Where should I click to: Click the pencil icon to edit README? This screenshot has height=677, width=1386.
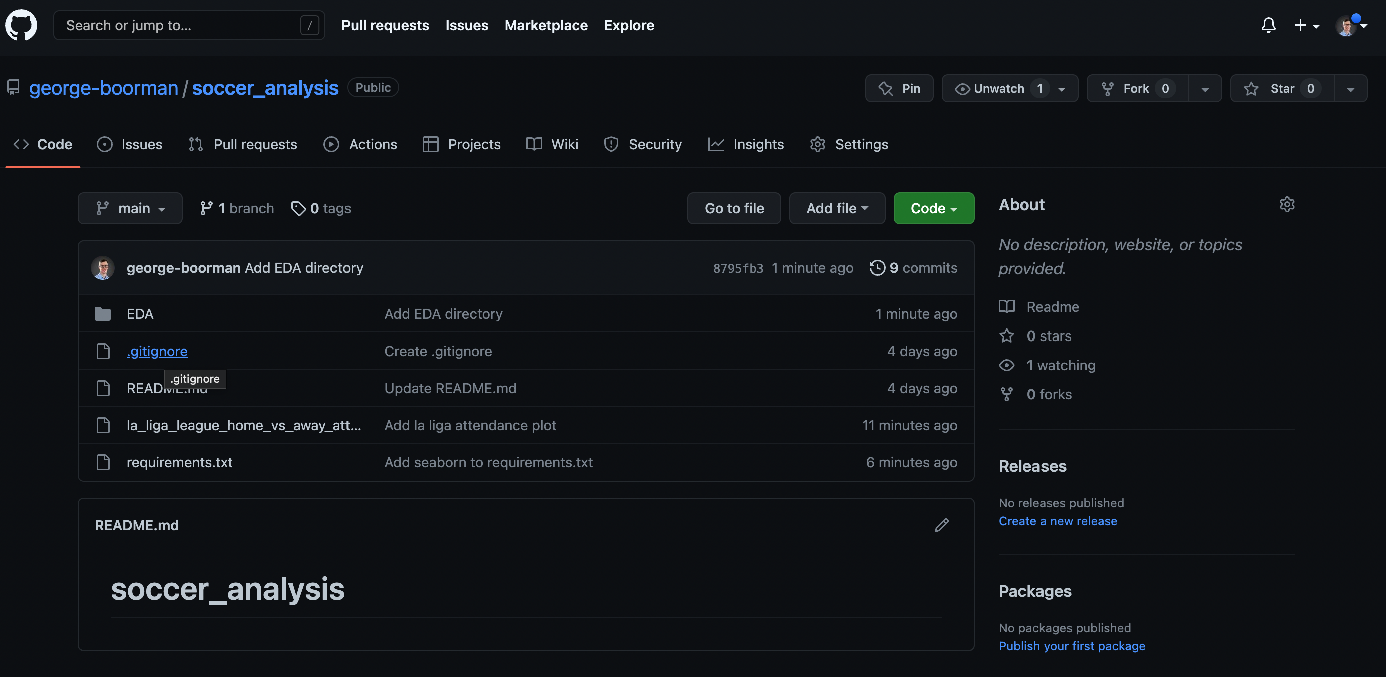[941, 525]
